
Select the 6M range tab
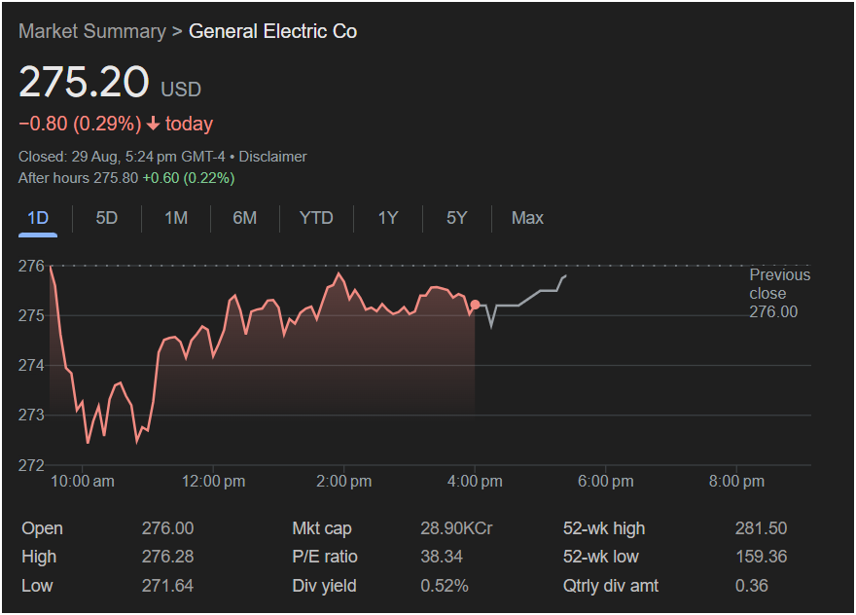coord(245,218)
